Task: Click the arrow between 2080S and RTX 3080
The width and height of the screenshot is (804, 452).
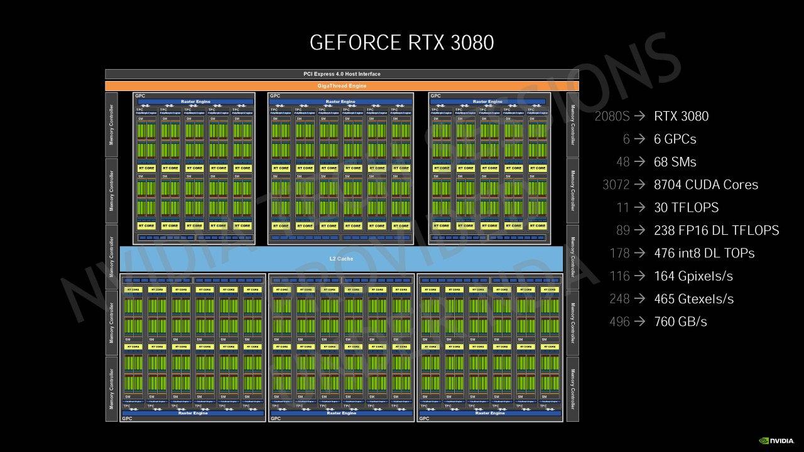Action: click(639, 116)
